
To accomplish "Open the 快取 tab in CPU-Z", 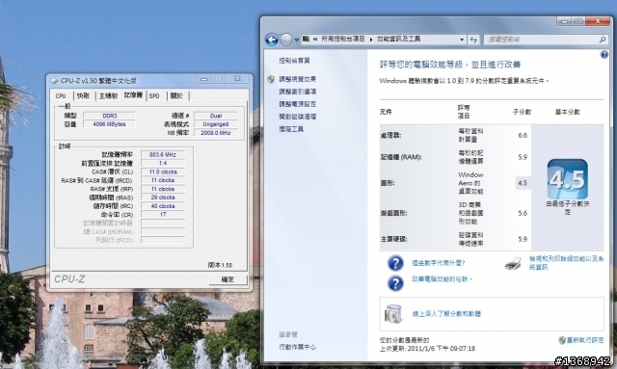I will [84, 96].
